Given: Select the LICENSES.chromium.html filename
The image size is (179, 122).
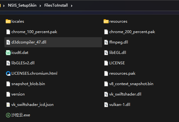Looking at the screenshot, I should click(34, 73).
